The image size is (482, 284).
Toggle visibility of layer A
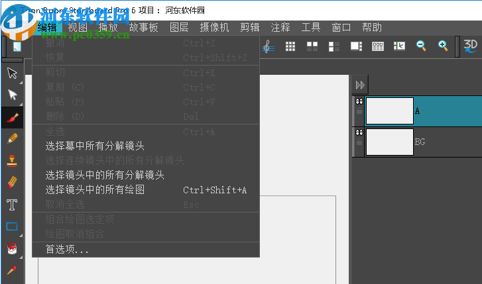point(359,102)
